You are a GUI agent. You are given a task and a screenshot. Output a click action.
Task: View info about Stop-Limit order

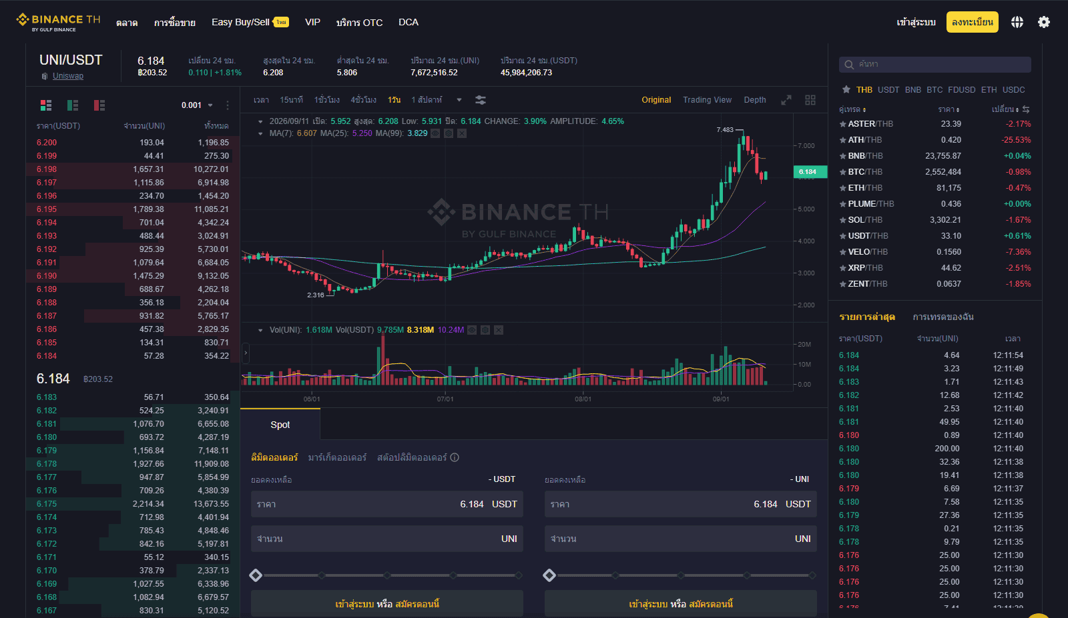tap(455, 457)
